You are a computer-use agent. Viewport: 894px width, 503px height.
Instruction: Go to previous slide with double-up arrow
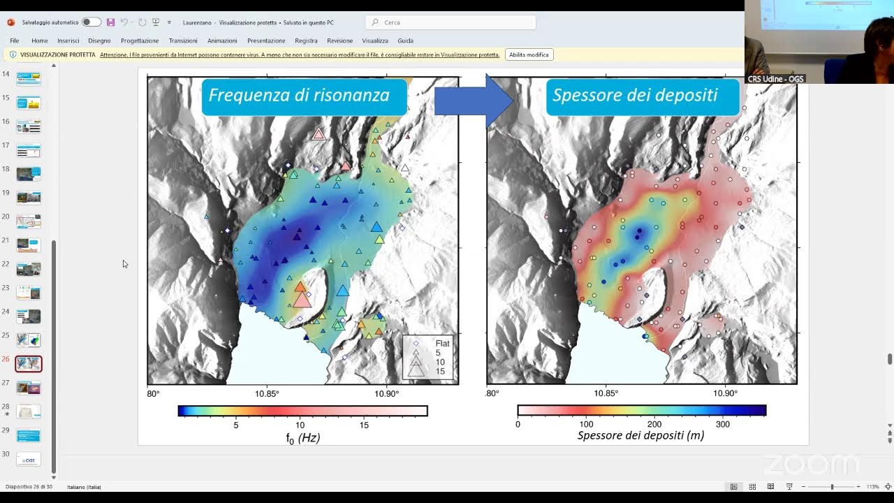pyautogui.click(x=890, y=433)
